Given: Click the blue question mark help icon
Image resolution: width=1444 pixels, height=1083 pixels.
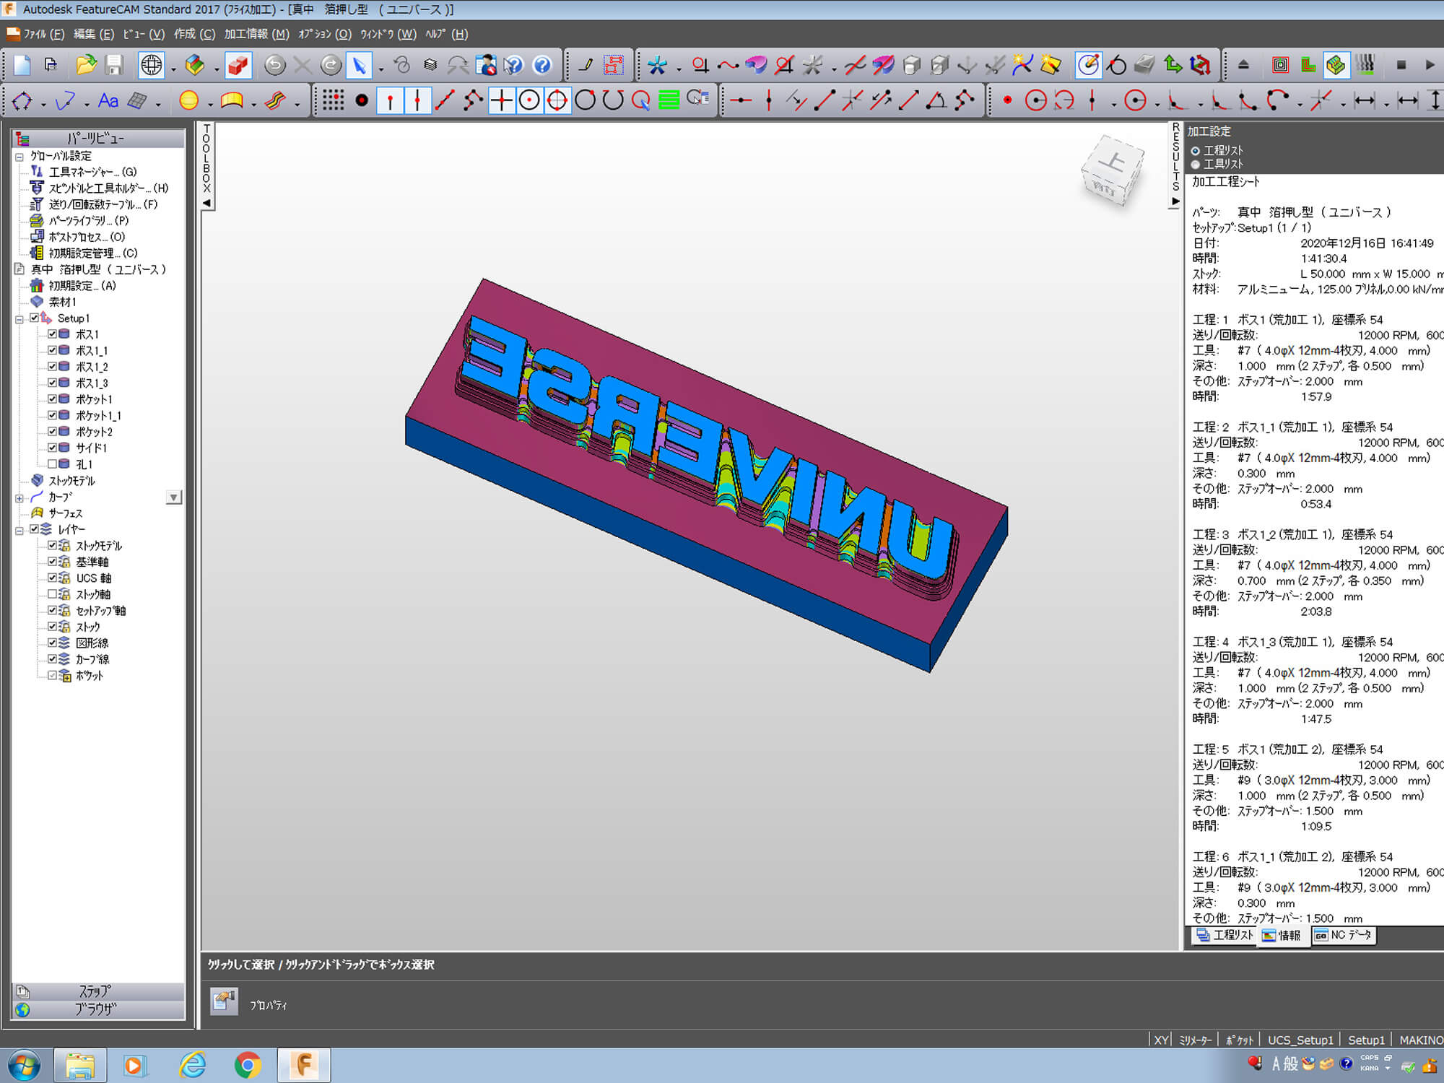Looking at the screenshot, I should click(541, 65).
